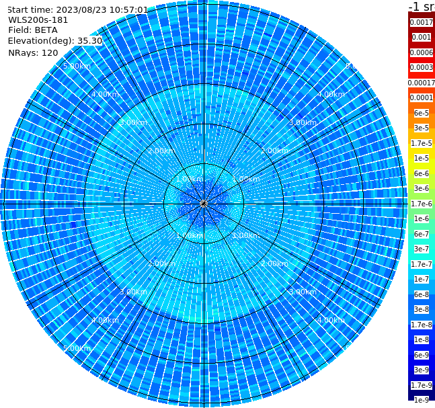Click the 3e-9 colorbar label
435x408 pixels.
(x=422, y=370)
